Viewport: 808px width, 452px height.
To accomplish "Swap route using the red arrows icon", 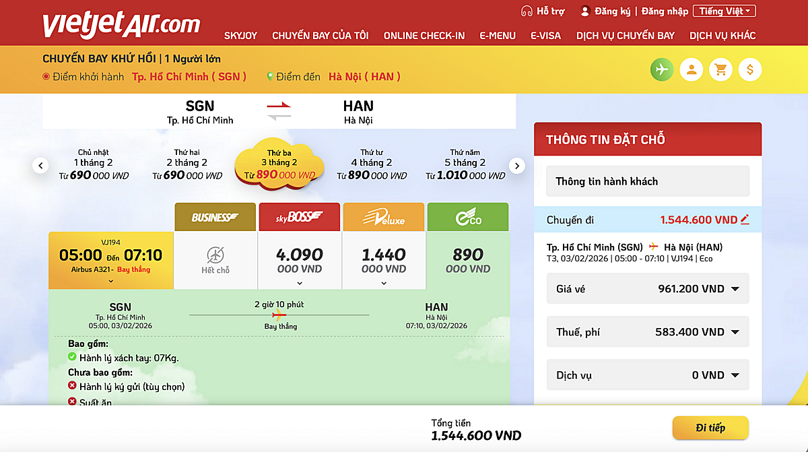I will 279,111.
